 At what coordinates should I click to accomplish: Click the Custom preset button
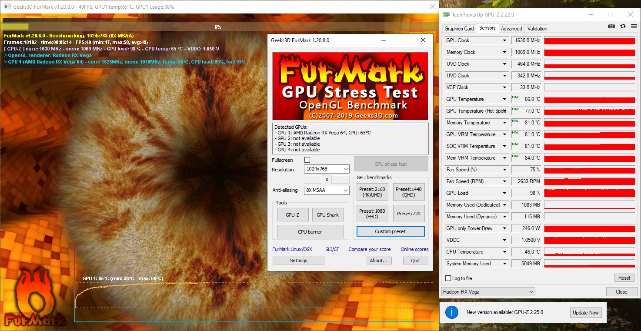[391, 231]
